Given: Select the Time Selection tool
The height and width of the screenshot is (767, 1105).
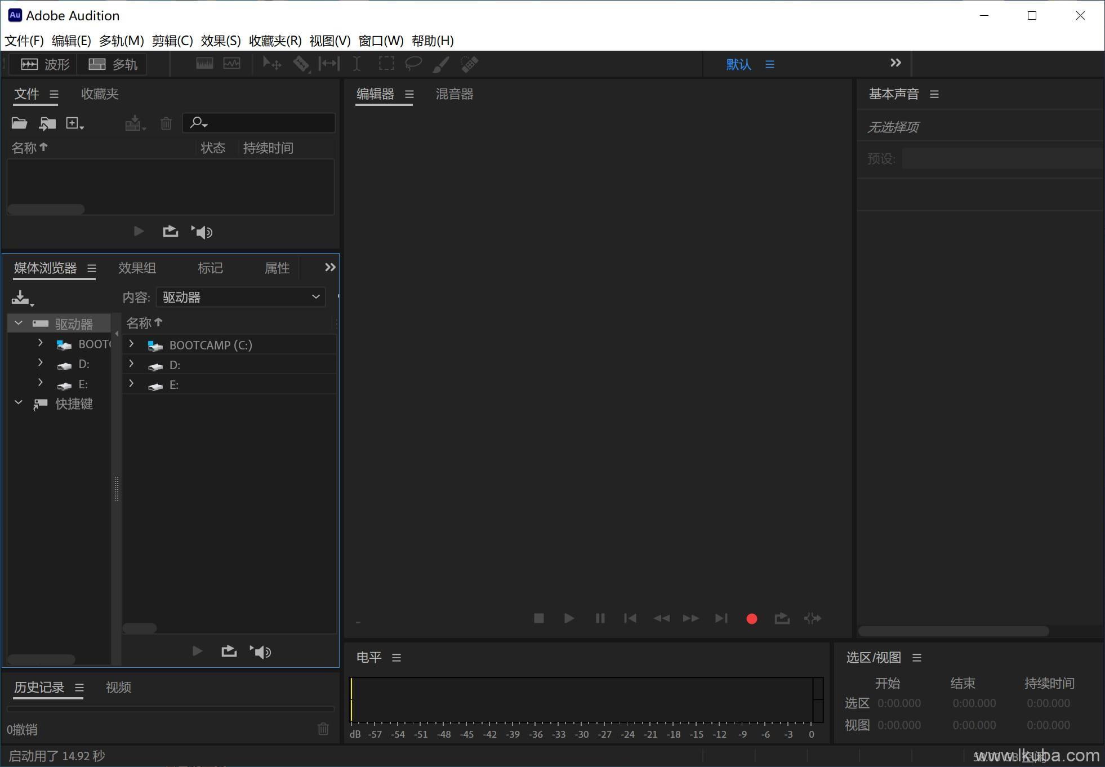Looking at the screenshot, I should coord(357,64).
